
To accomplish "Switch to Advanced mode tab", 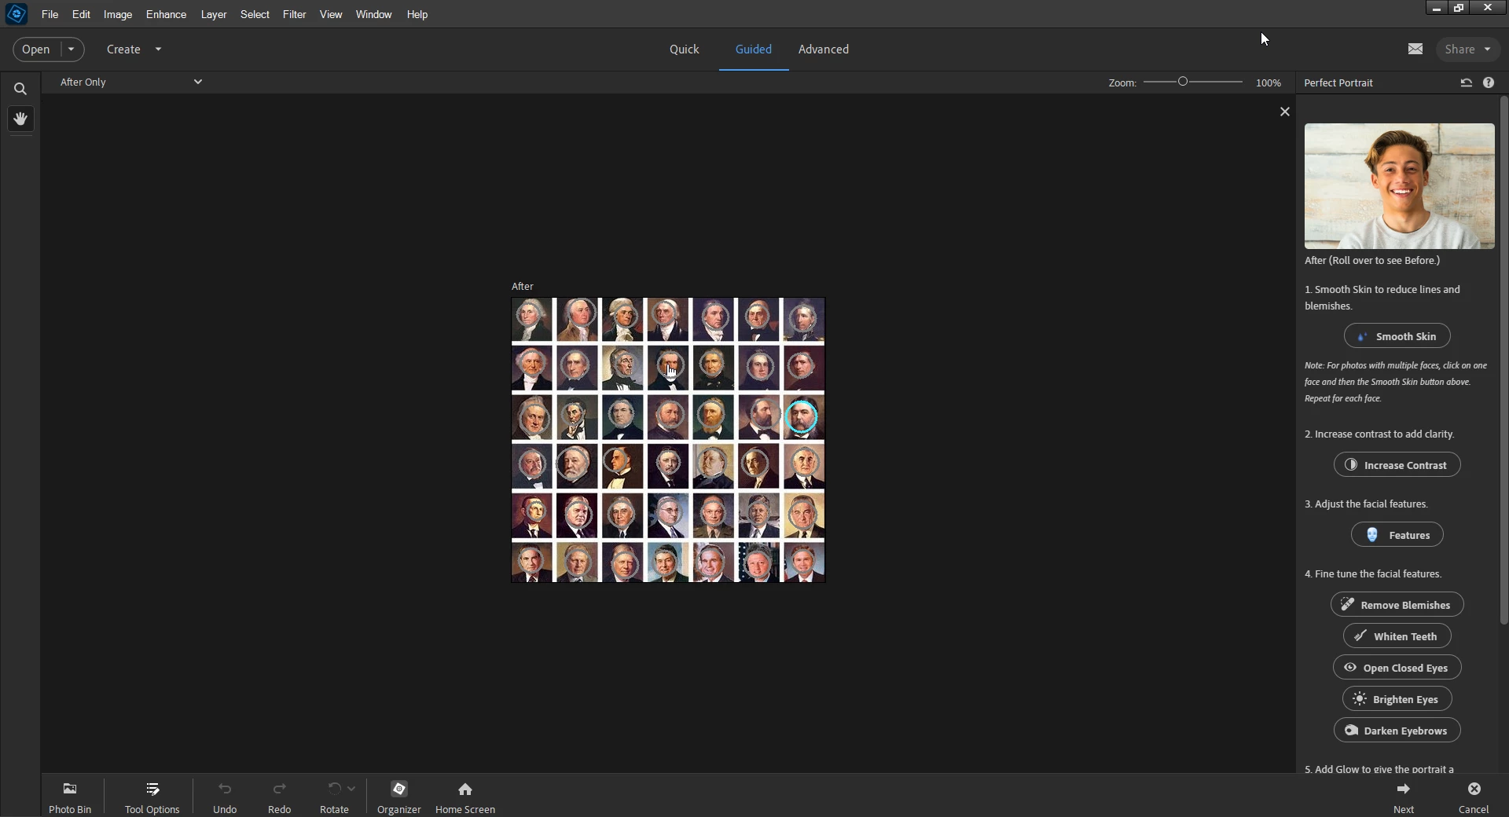I will coord(823,49).
